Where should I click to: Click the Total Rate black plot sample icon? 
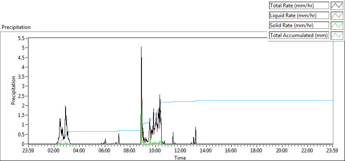point(337,6)
